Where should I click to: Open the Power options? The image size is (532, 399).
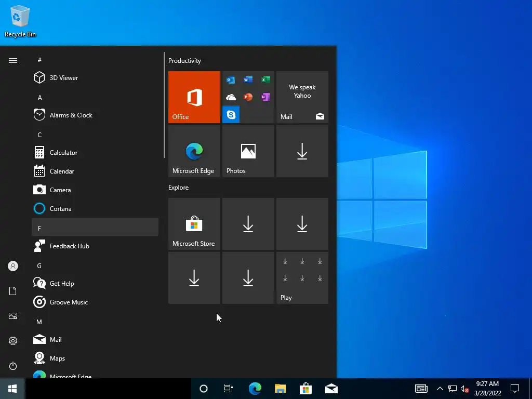pos(13,366)
